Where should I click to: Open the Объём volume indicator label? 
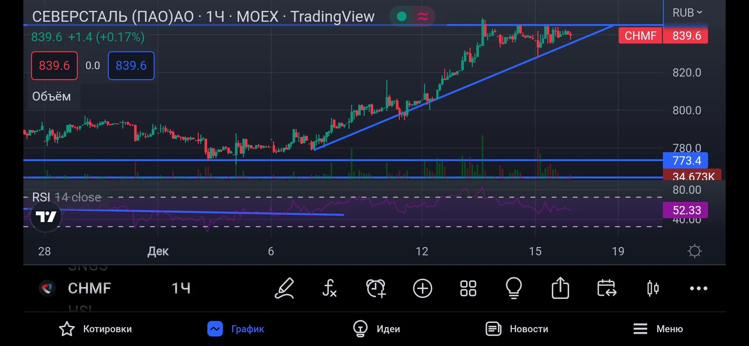point(52,96)
